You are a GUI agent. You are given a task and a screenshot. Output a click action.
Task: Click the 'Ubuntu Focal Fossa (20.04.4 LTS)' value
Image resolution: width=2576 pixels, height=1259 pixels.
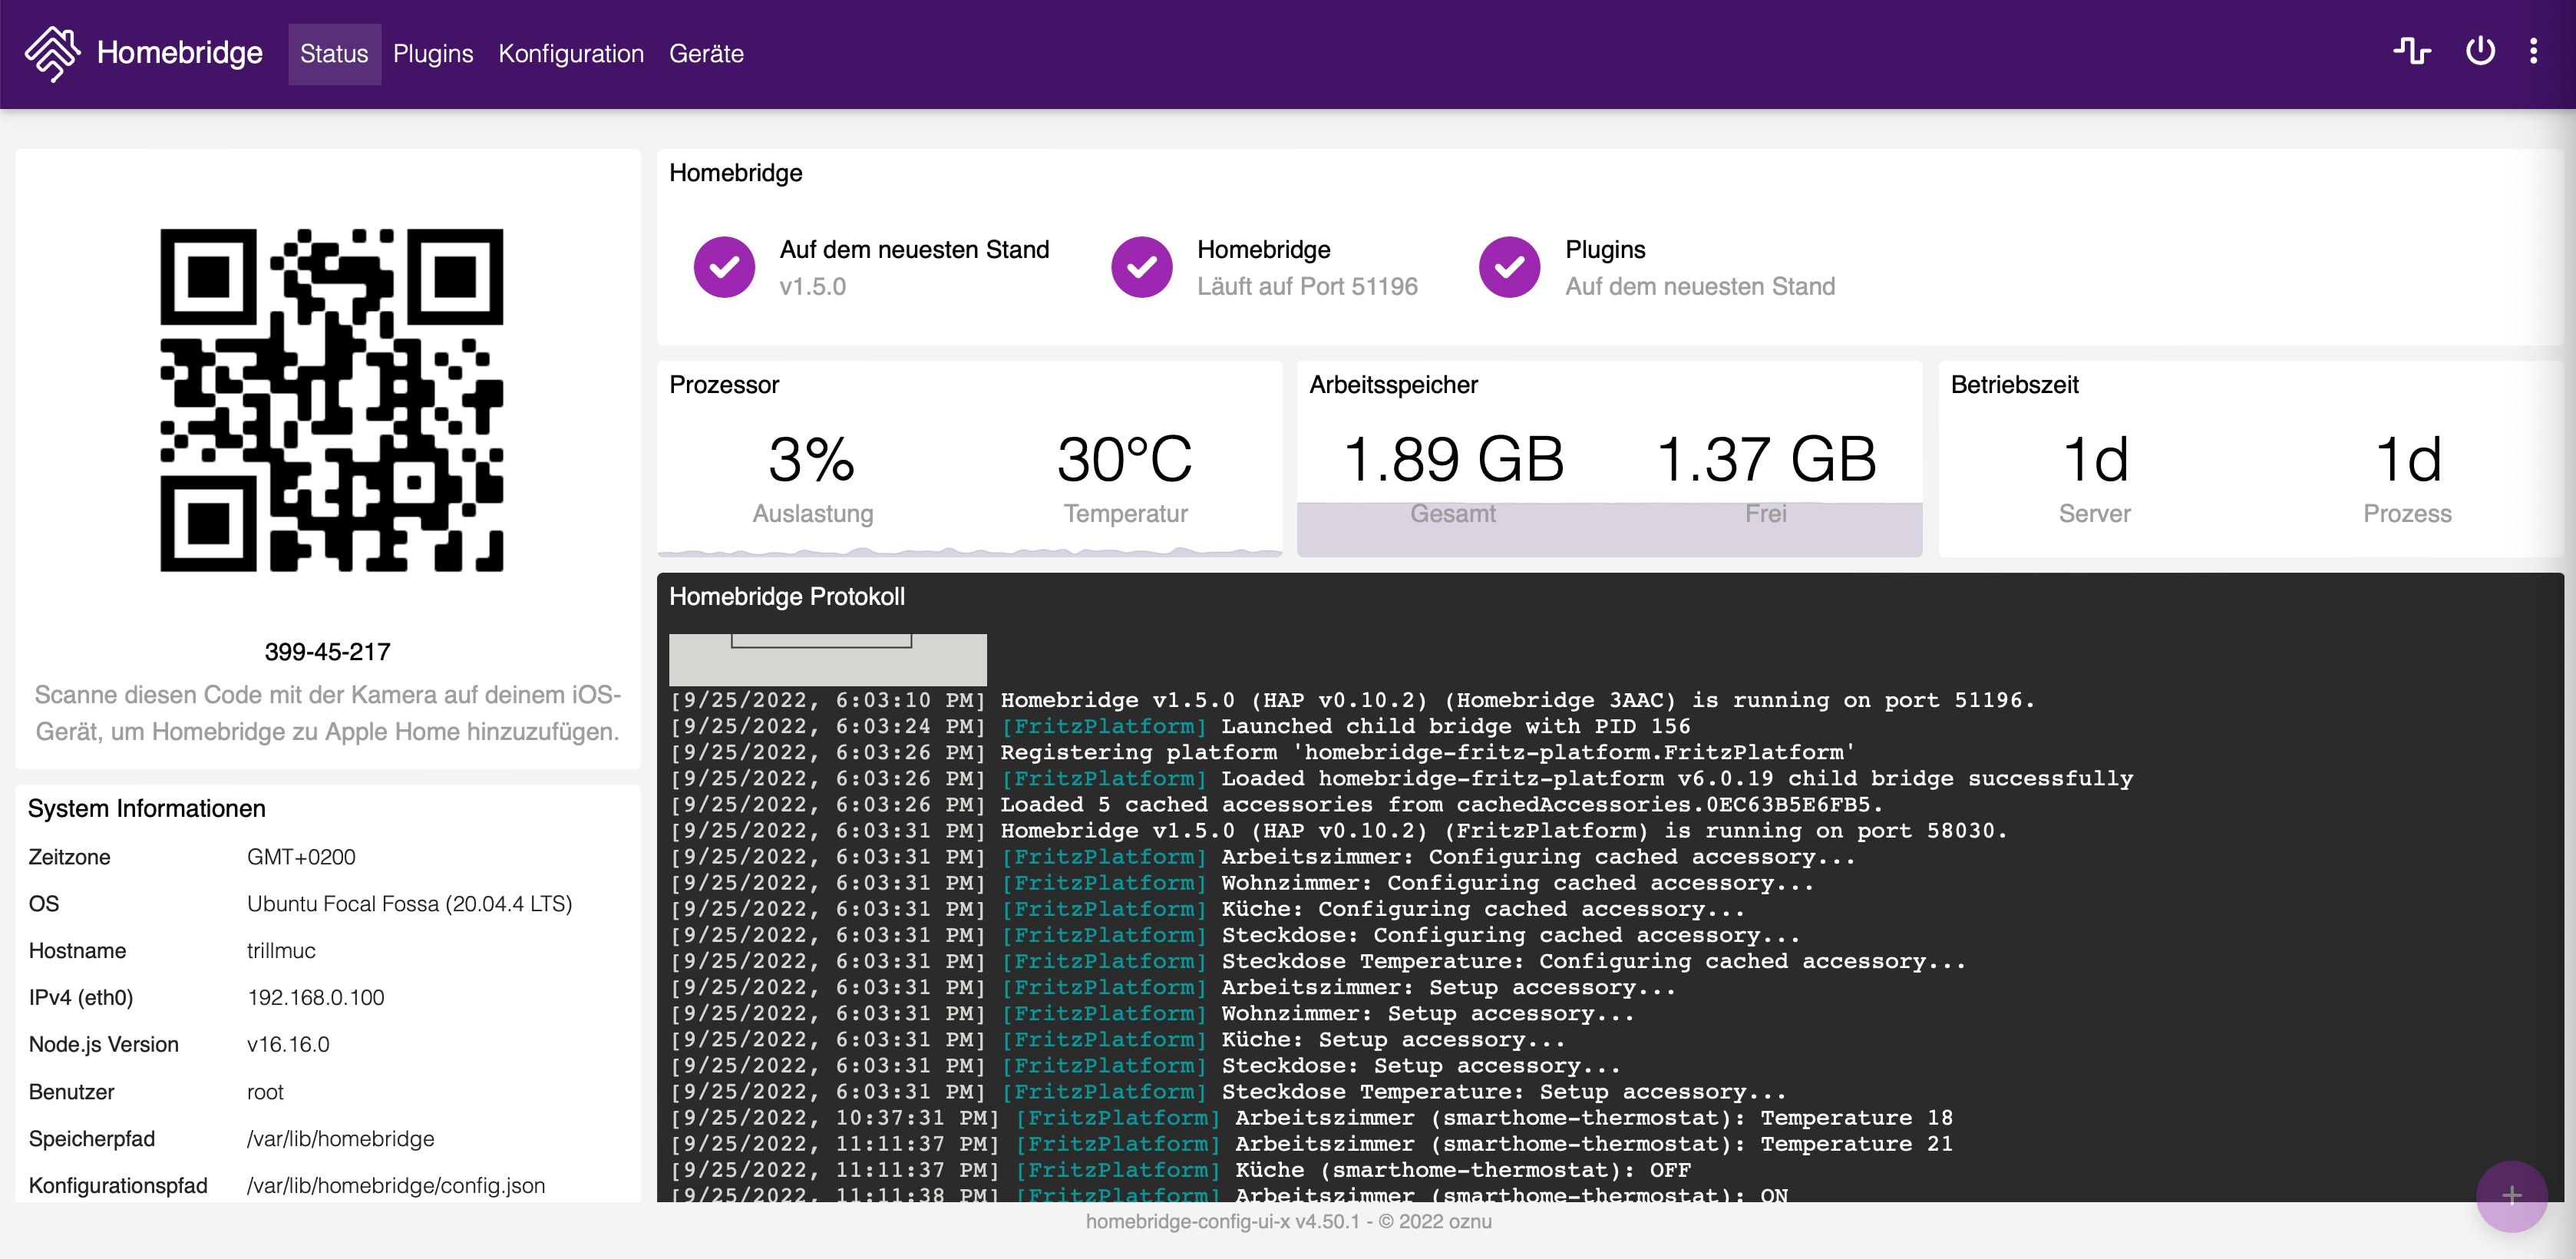410,904
